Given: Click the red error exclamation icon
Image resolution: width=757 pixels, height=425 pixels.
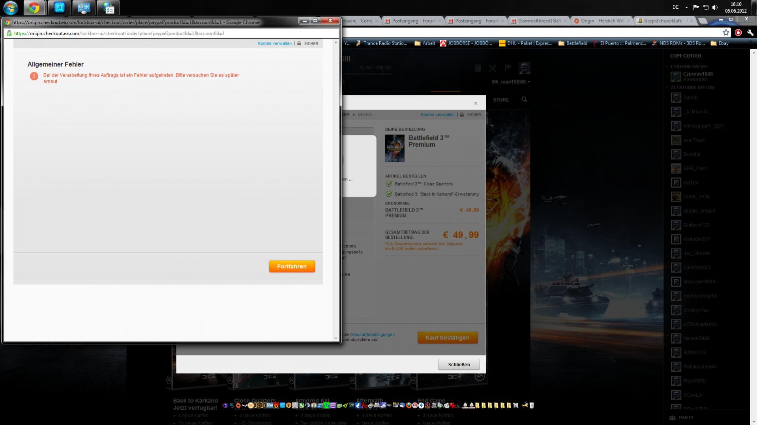Looking at the screenshot, I should click(x=34, y=76).
